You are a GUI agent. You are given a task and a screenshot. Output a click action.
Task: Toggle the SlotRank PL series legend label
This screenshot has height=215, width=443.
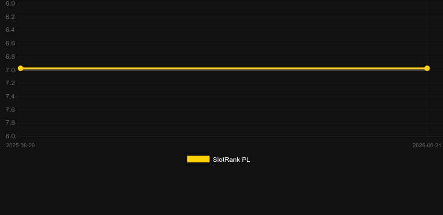(231, 160)
